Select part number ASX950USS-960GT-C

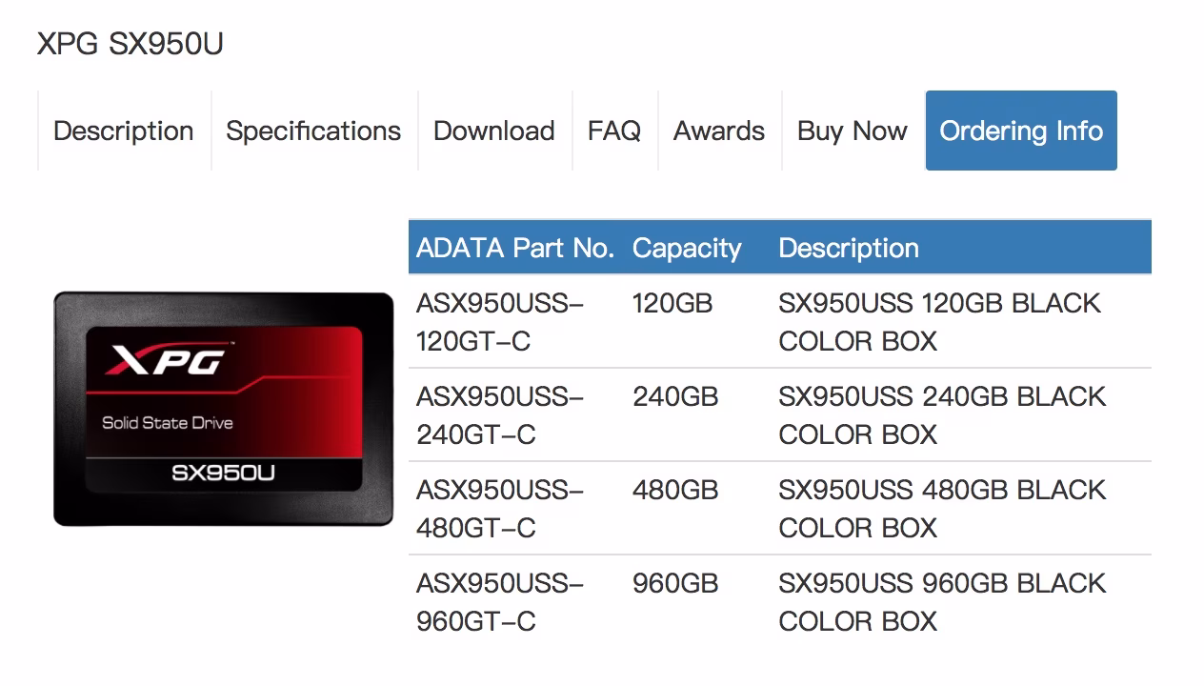point(500,602)
